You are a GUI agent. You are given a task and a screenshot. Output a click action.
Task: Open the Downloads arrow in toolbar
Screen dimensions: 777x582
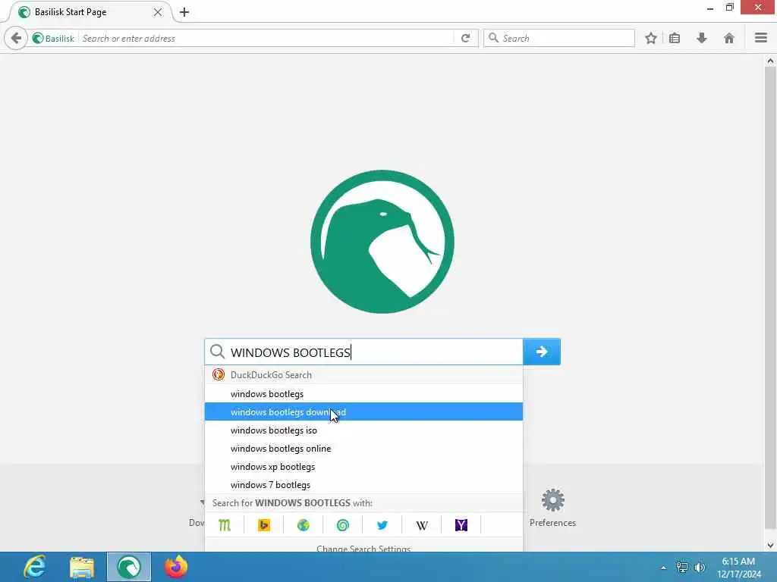[702, 38]
